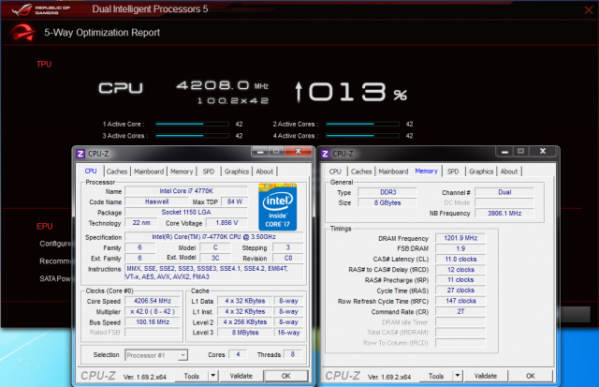599x387 pixels.
Task: Click the 3 Active Cores ratio bar
Action: click(x=192, y=135)
